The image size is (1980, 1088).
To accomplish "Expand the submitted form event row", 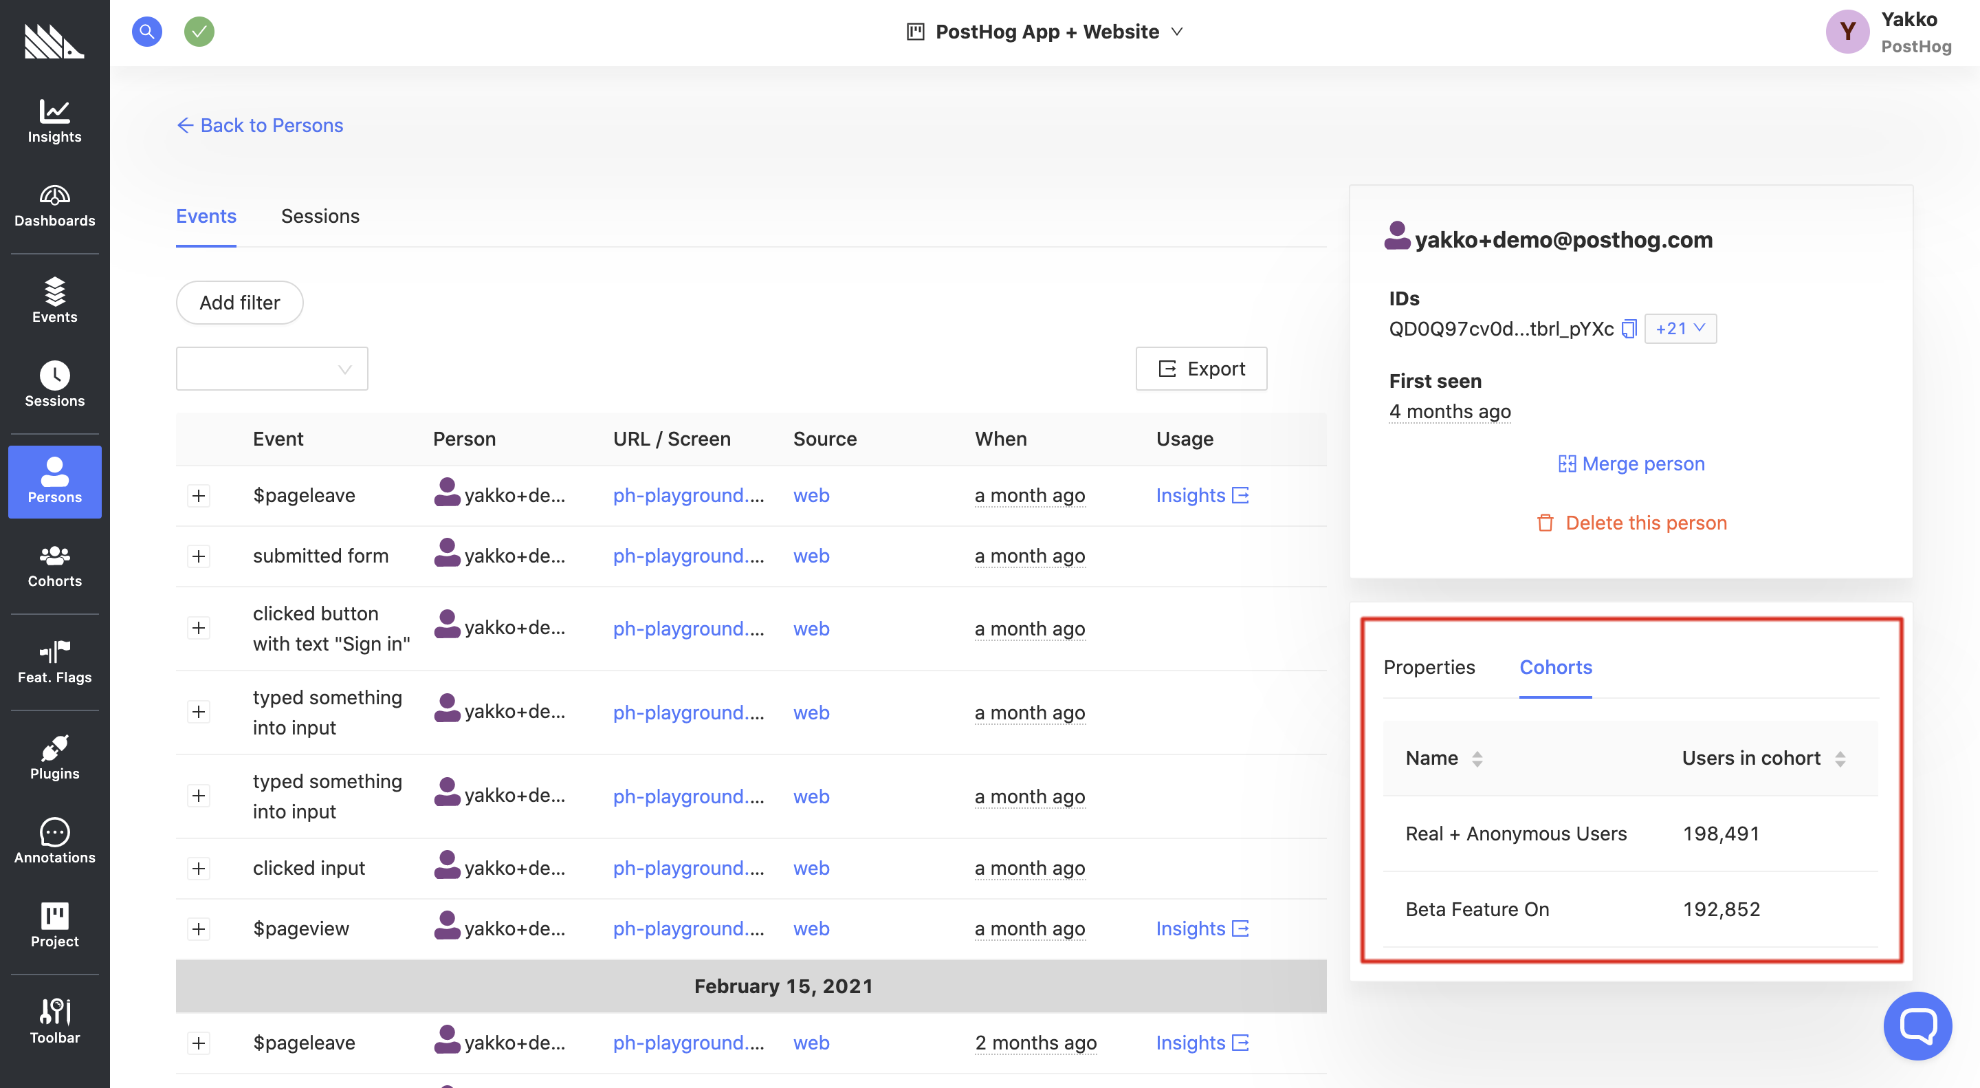I will [x=199, y=556].
